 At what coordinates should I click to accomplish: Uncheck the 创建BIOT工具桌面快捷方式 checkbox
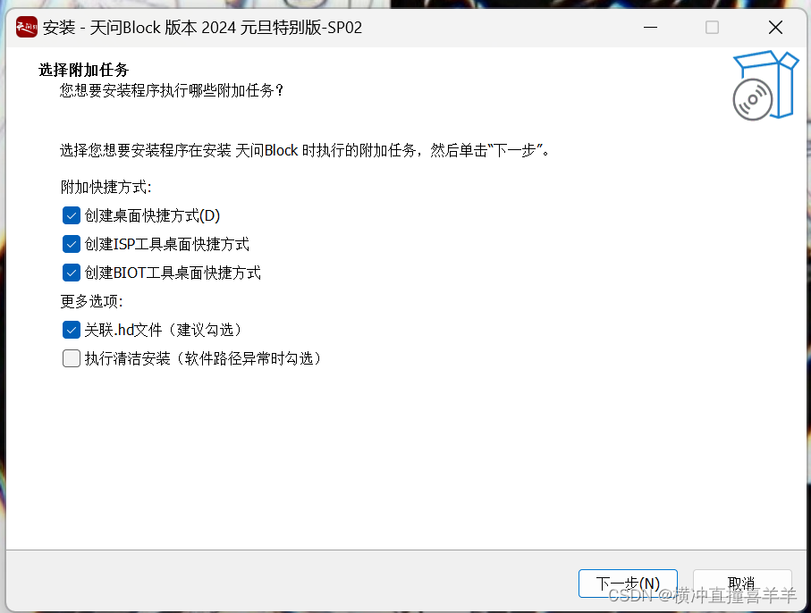pyautogui.click(x=72, y=273)
